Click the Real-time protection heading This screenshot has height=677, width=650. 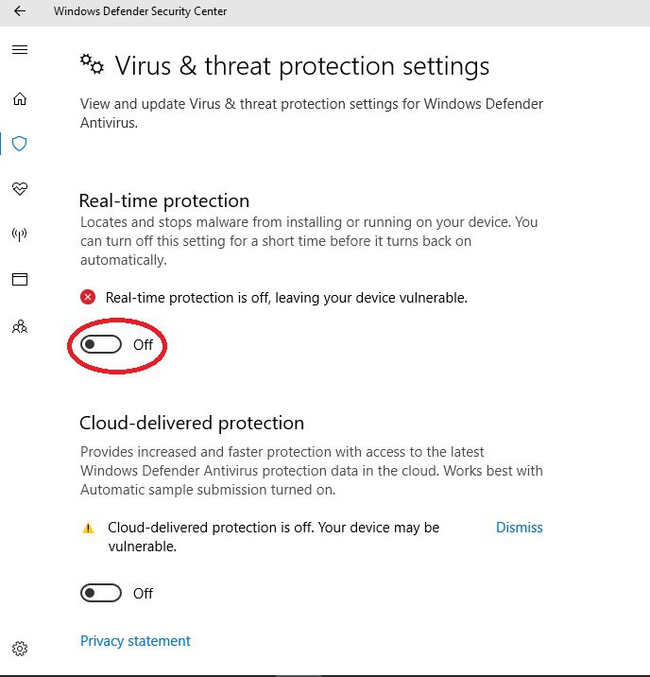164,201
